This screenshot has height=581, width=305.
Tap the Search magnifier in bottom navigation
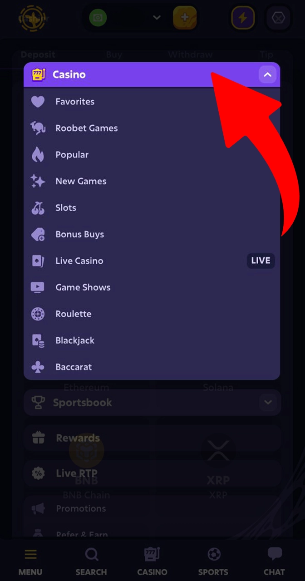(x=91, y=554)
